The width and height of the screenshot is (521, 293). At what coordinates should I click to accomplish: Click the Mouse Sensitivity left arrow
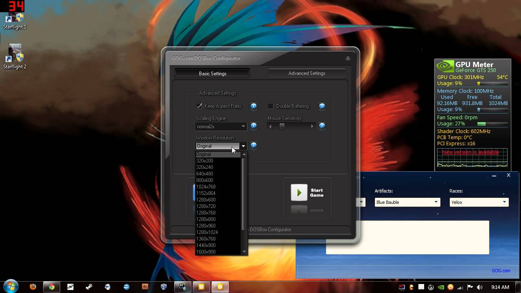[x=270, y=127]
